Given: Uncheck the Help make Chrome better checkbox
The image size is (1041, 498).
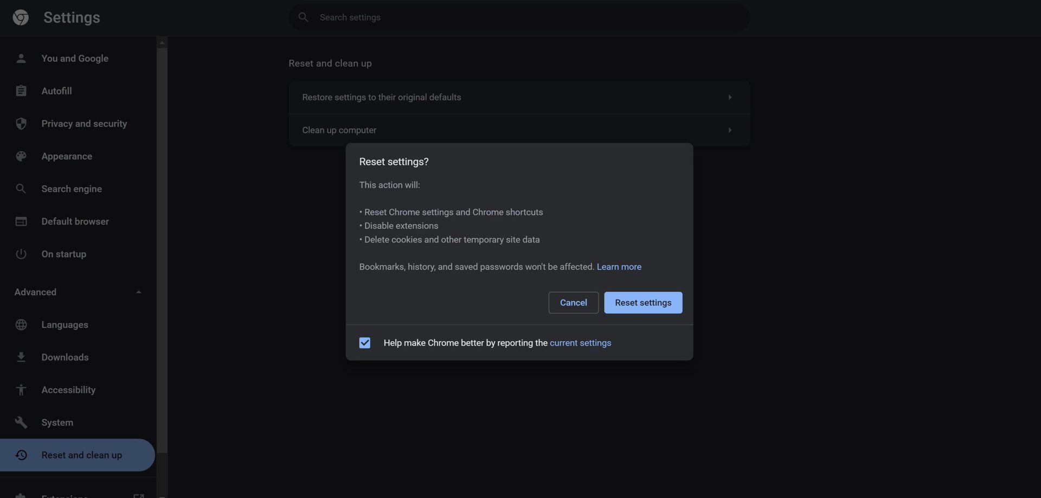Looking at the screenshot, I should [365, 343].
